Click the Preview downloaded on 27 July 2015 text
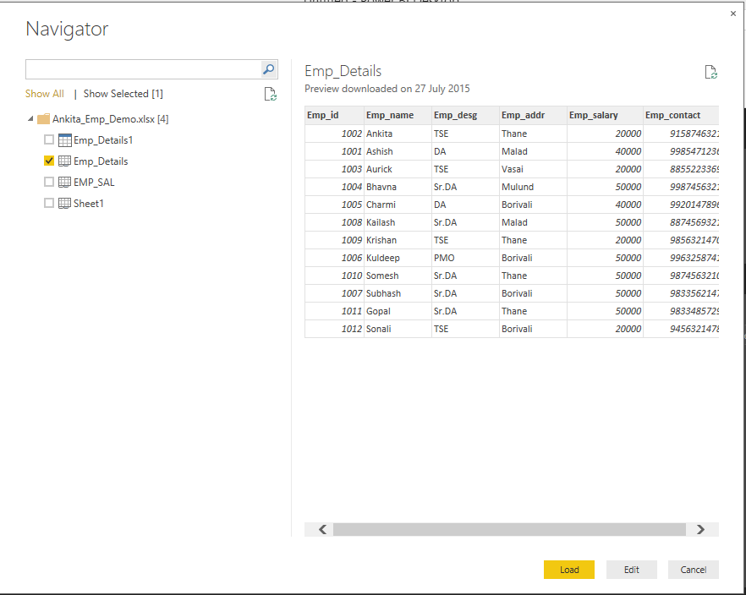This screenshot has width=746, height=595. (x=387, y=89)
